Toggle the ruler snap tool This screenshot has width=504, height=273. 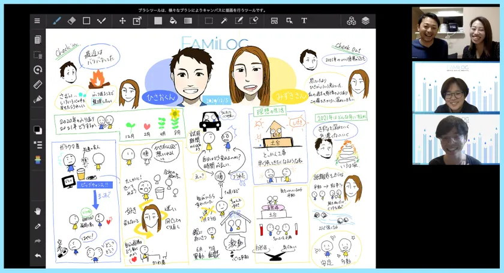pyautogui.click(x=38, y=84)
